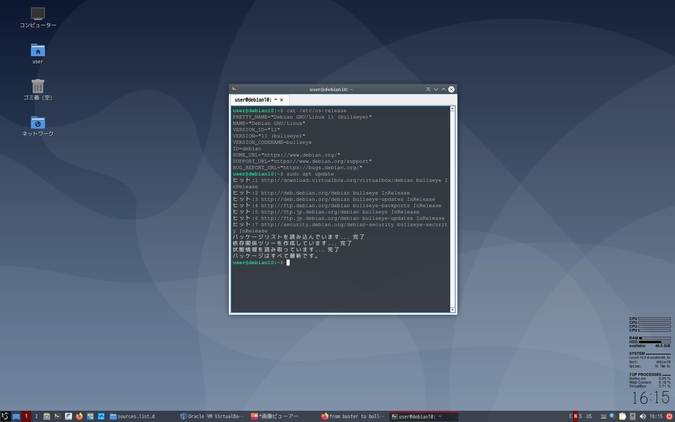Click the HOME_URL debian.org line
Screen dimensions: 675x422
coord(286,155)
